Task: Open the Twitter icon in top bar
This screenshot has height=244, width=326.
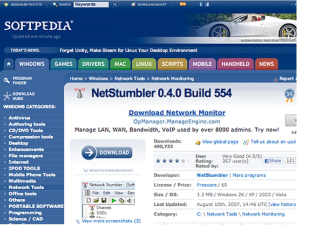Action: click(x=201, y=4)
